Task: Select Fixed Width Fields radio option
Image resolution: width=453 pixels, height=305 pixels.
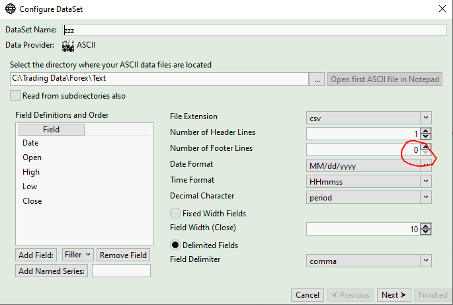Action: click(175, 214)
